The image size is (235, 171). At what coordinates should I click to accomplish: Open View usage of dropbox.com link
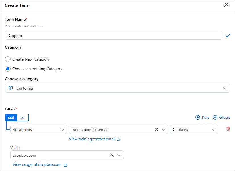tap(37, 164)
